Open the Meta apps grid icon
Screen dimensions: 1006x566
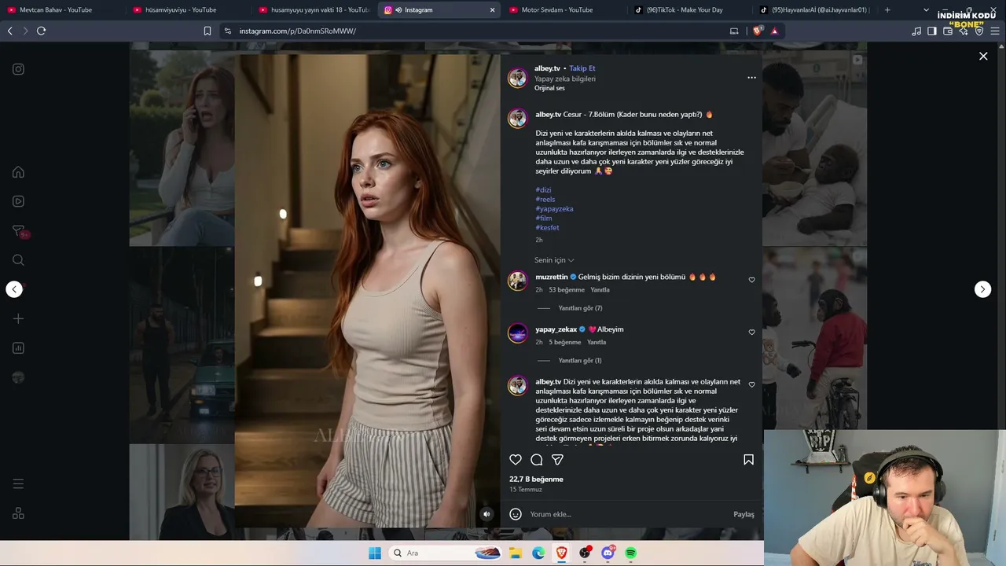[x=18, y=513]
